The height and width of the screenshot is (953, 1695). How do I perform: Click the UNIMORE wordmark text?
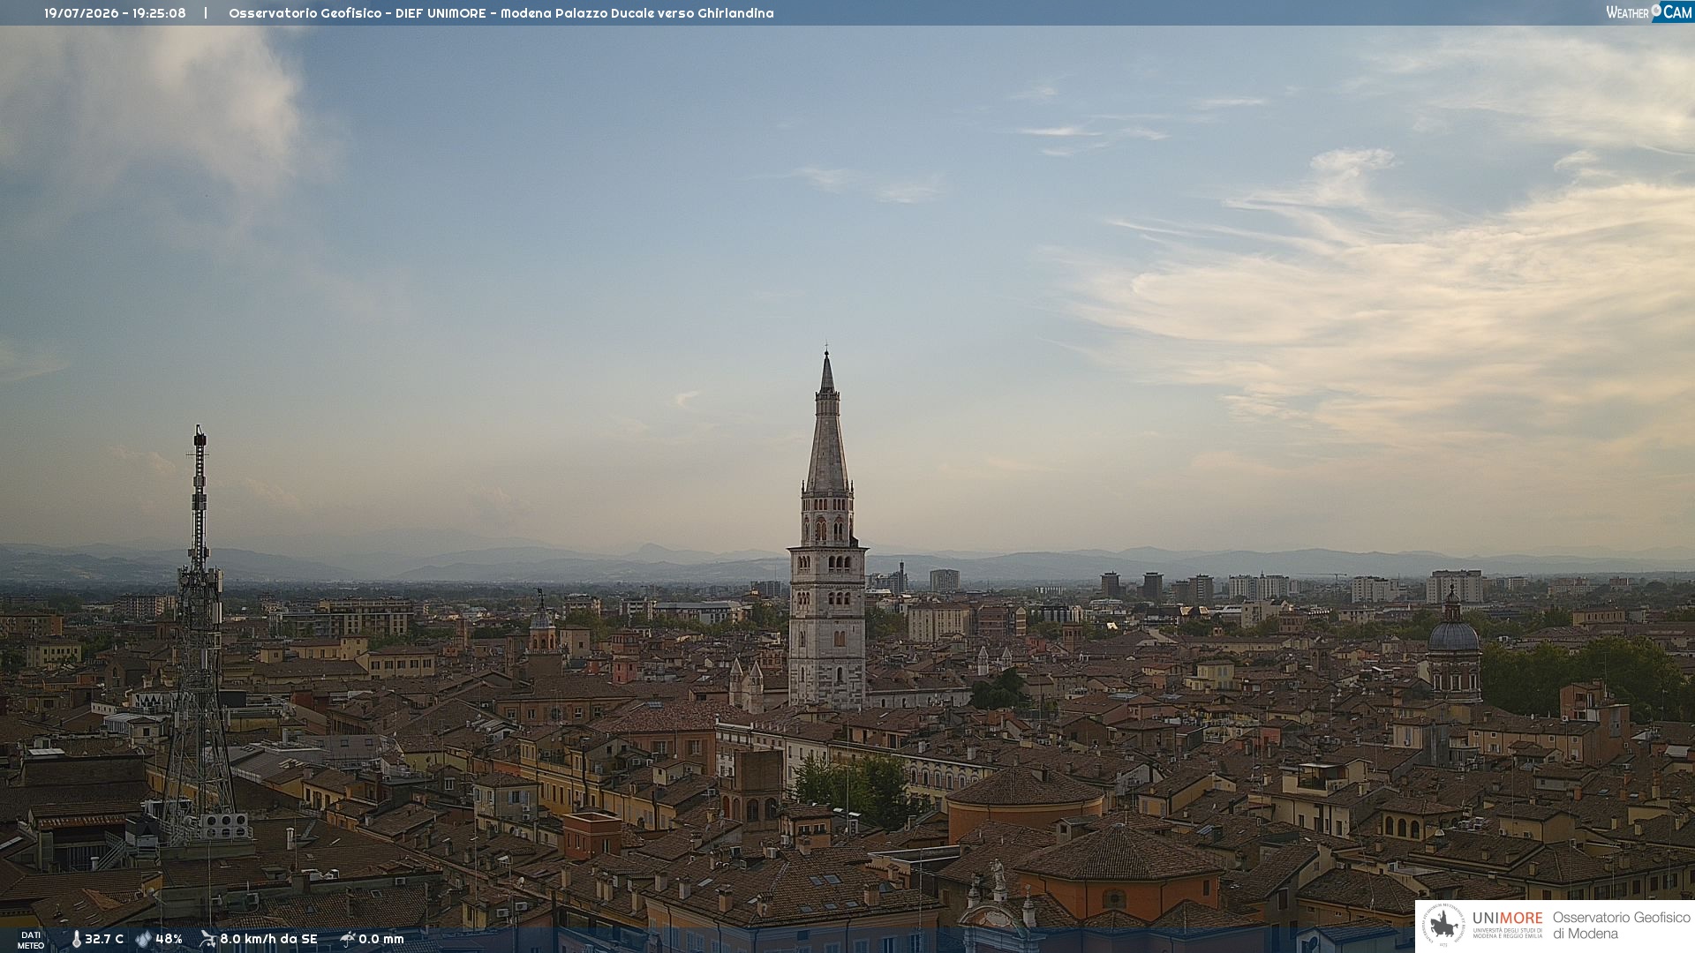[1507, 918]
